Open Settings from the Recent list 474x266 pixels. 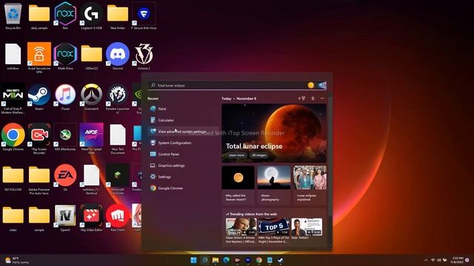coord(183,177)
